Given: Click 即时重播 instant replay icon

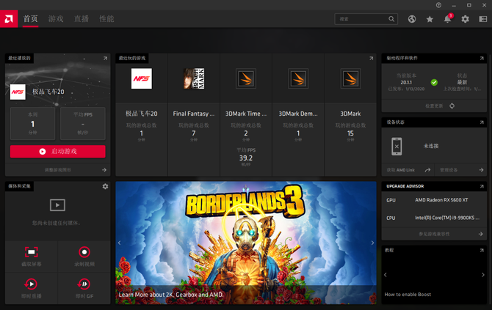Looking at the screenshot, I should [31, 284].
